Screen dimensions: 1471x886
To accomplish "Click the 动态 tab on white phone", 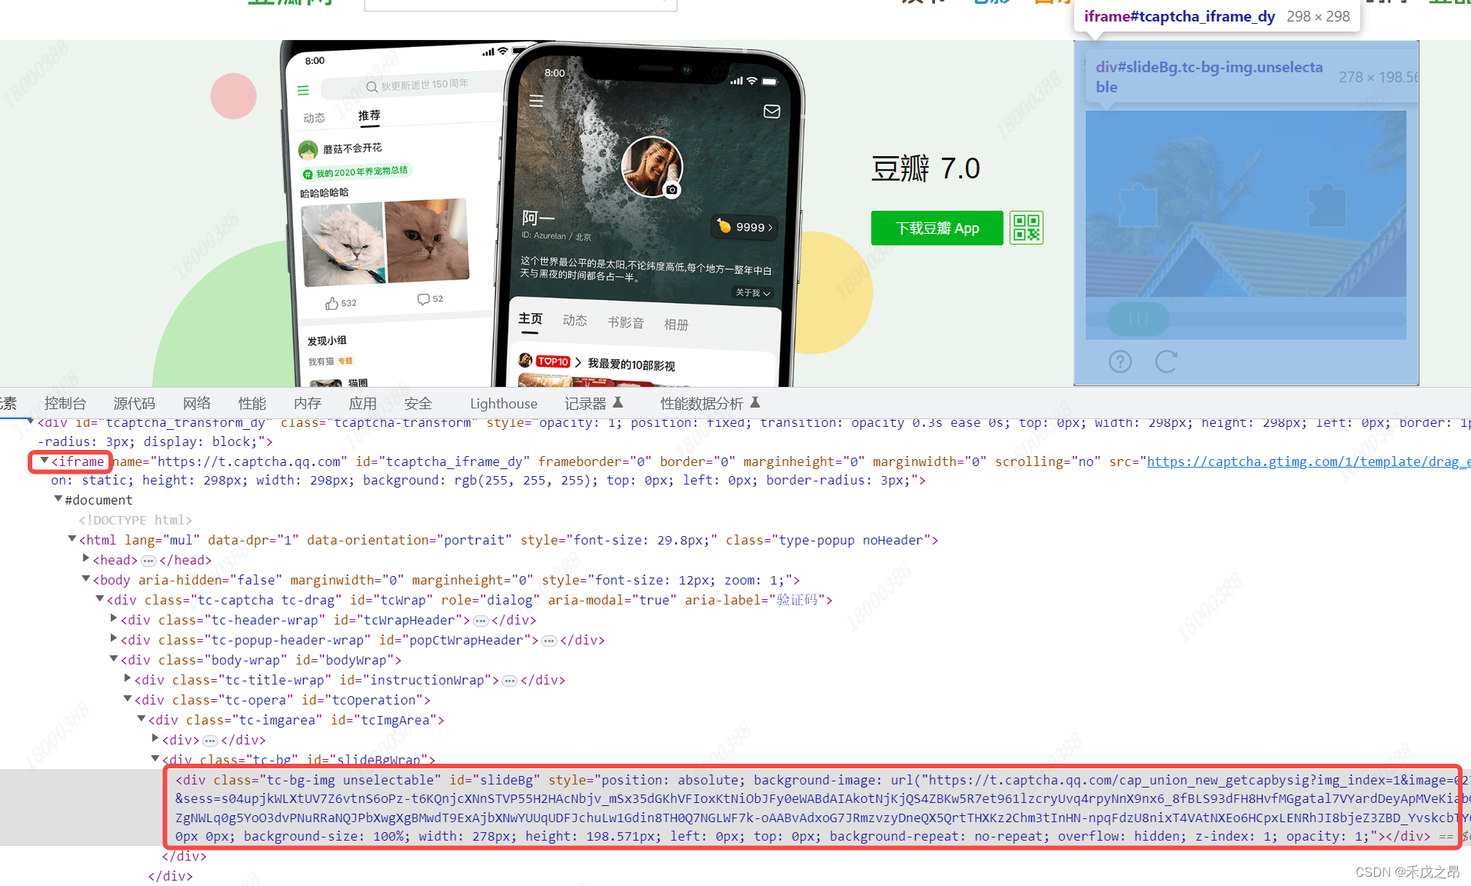I will coord(314,118).
